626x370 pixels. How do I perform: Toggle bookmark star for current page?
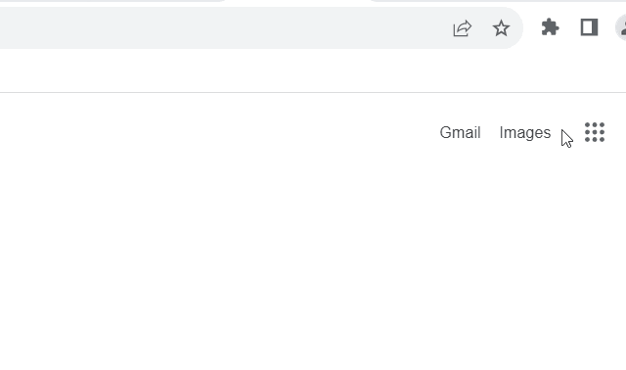[x=501, y=28]
